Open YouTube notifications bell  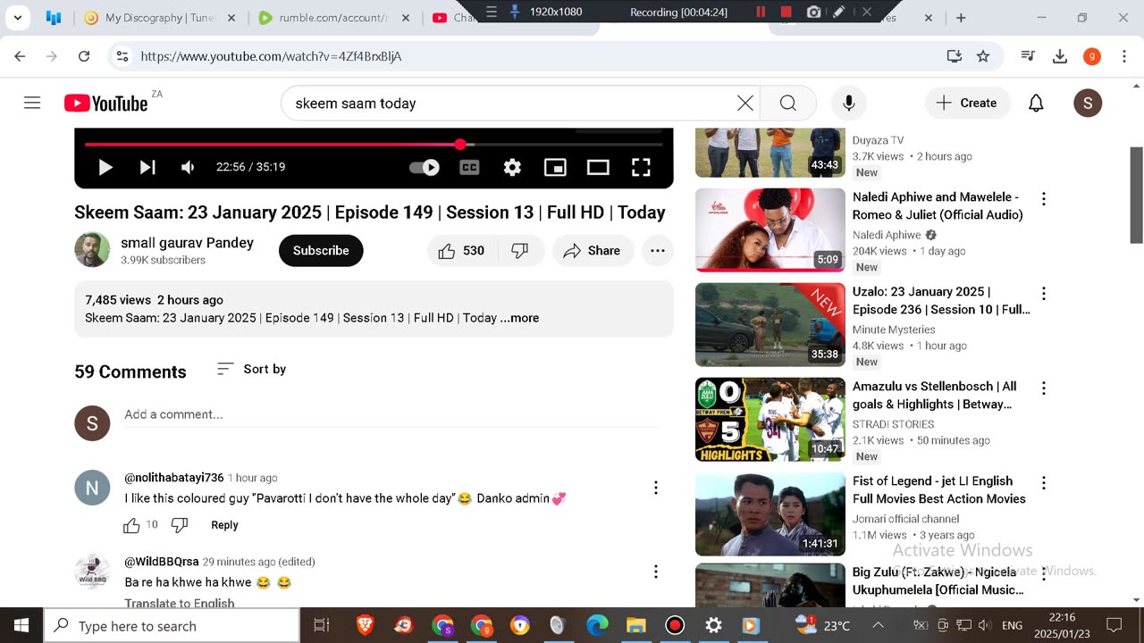point(1036,104)
